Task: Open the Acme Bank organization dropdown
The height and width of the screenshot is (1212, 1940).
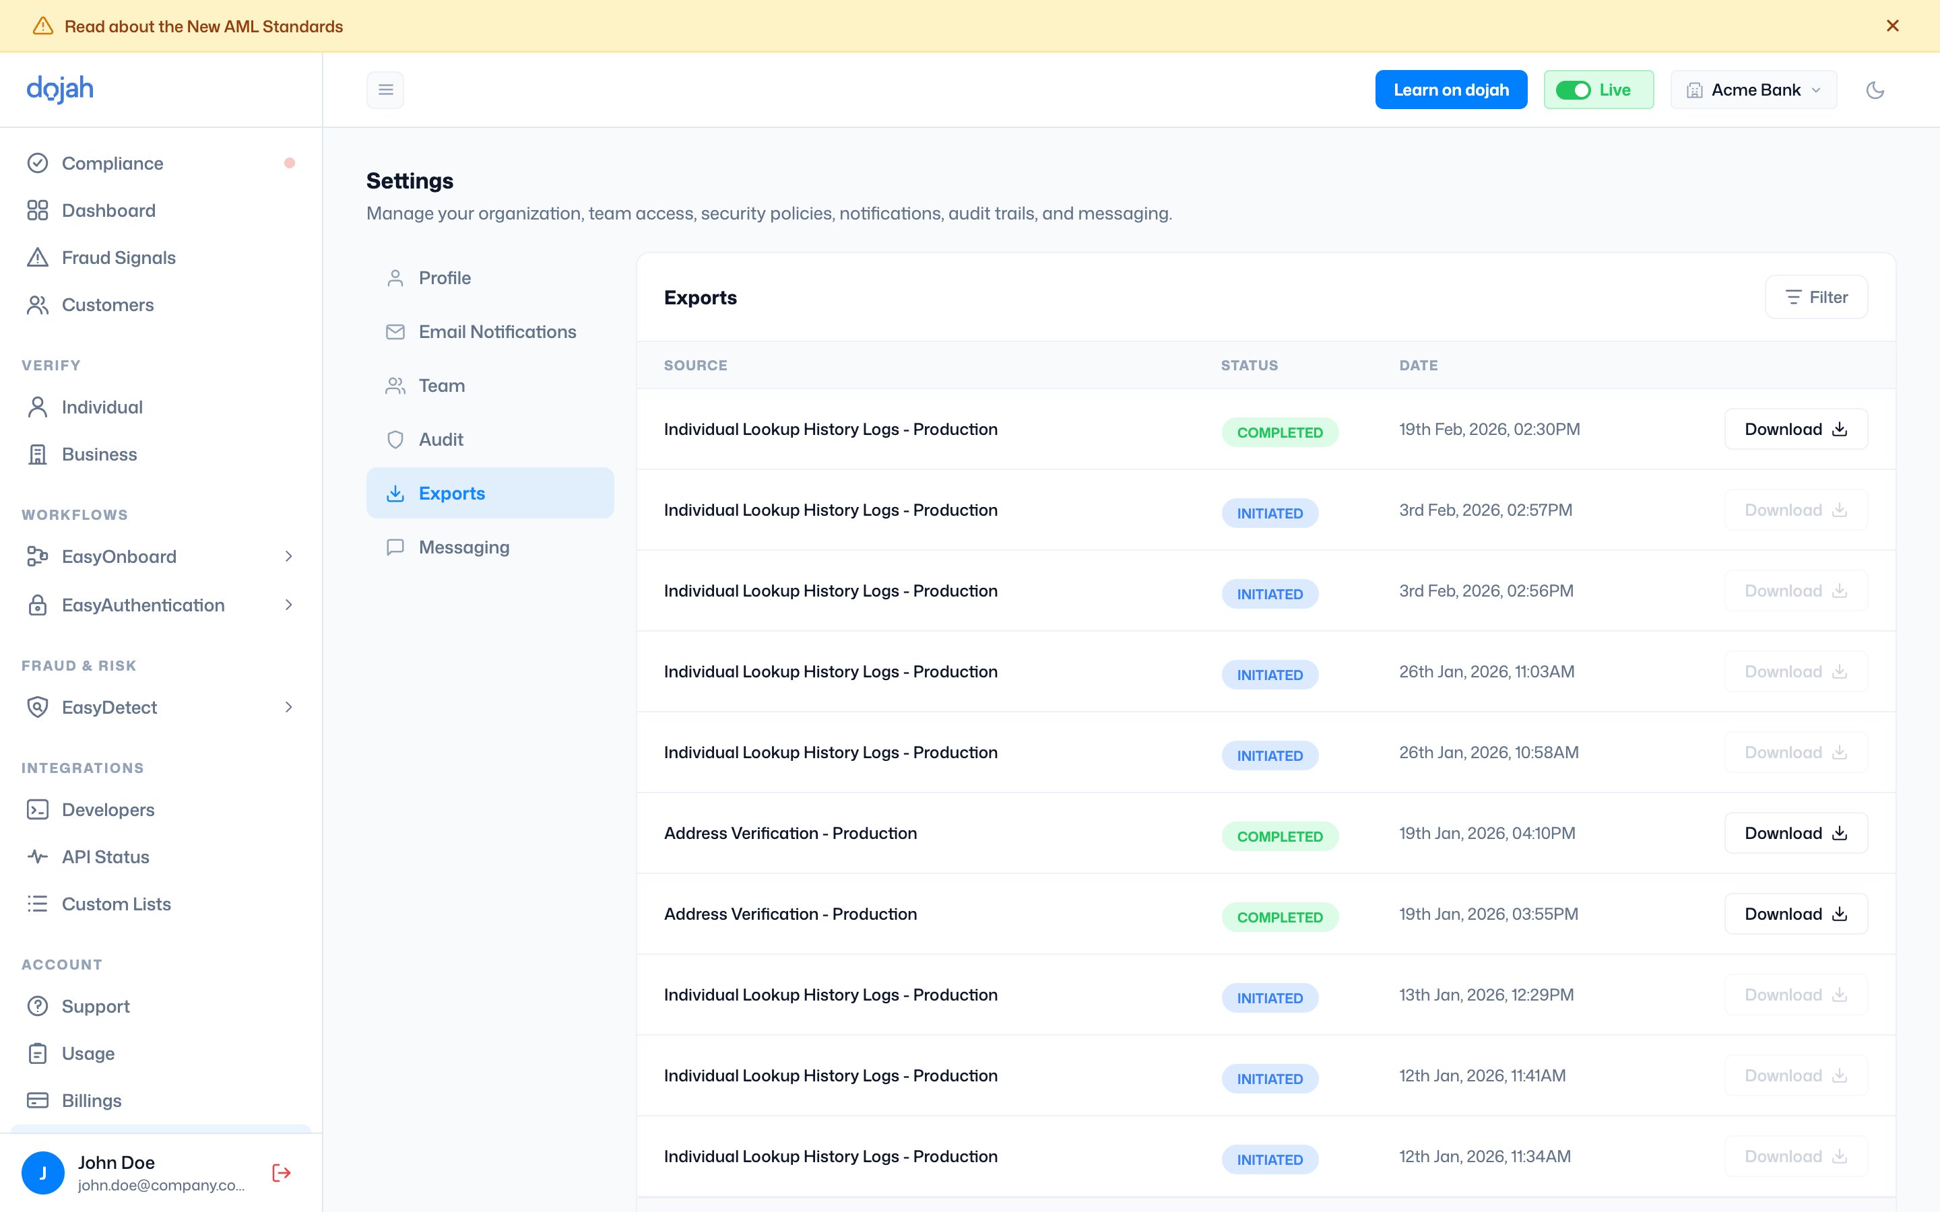Action: pos(1753,90)
